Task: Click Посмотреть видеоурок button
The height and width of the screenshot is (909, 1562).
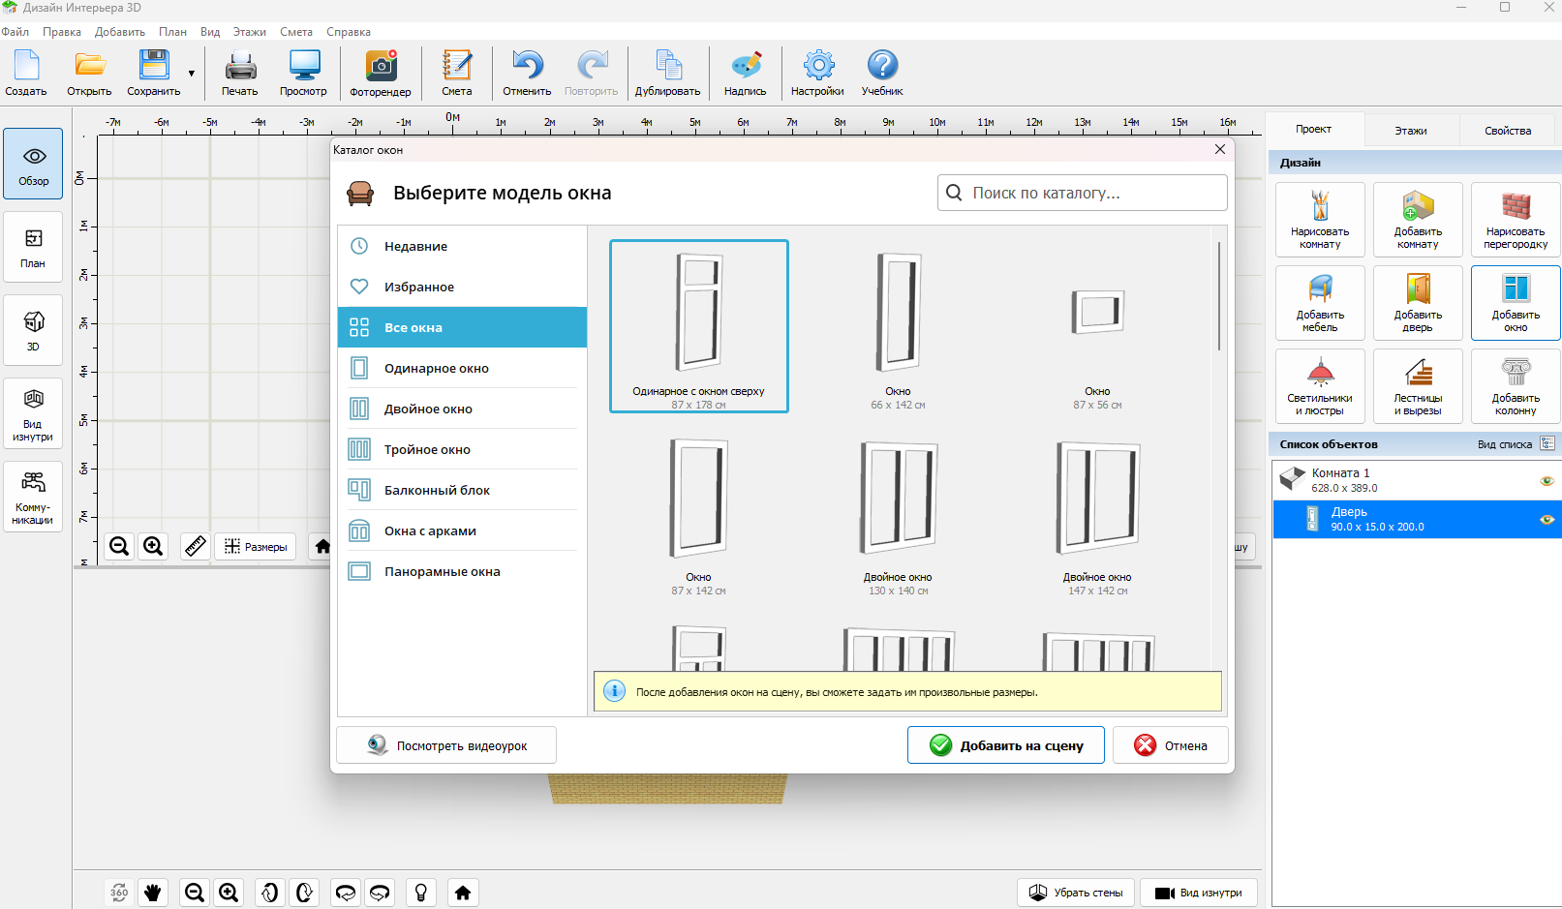Action: pos(446,745)
